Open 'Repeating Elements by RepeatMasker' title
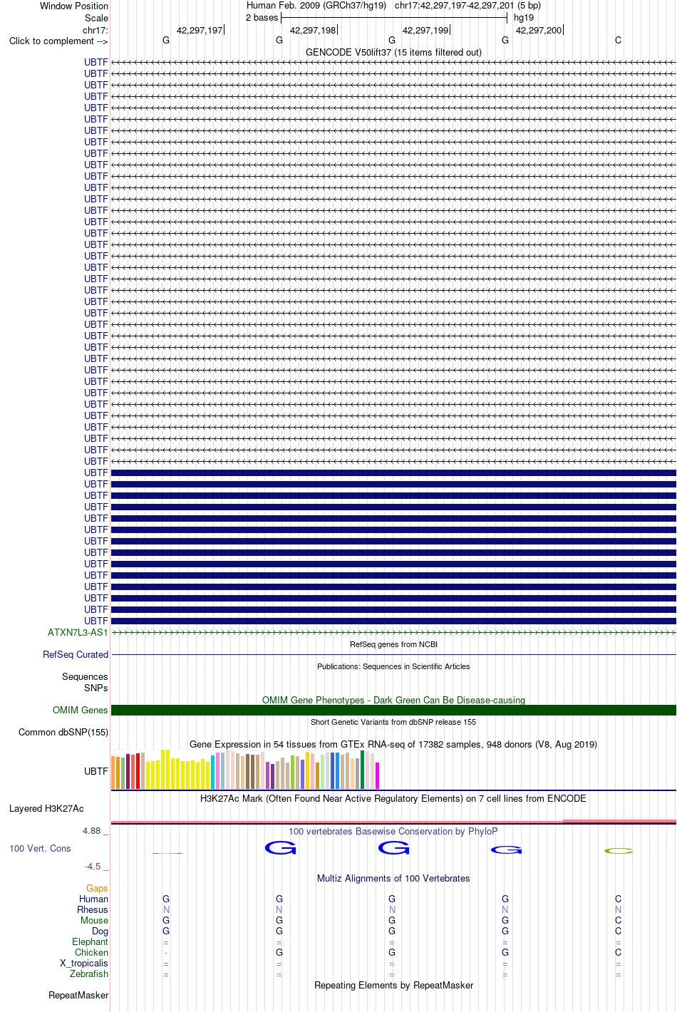 pyautogui.click(x=393, y=985)
